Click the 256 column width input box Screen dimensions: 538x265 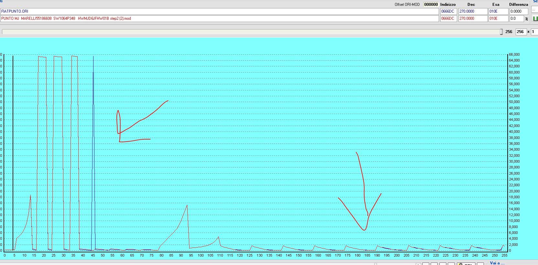(521, 32)
